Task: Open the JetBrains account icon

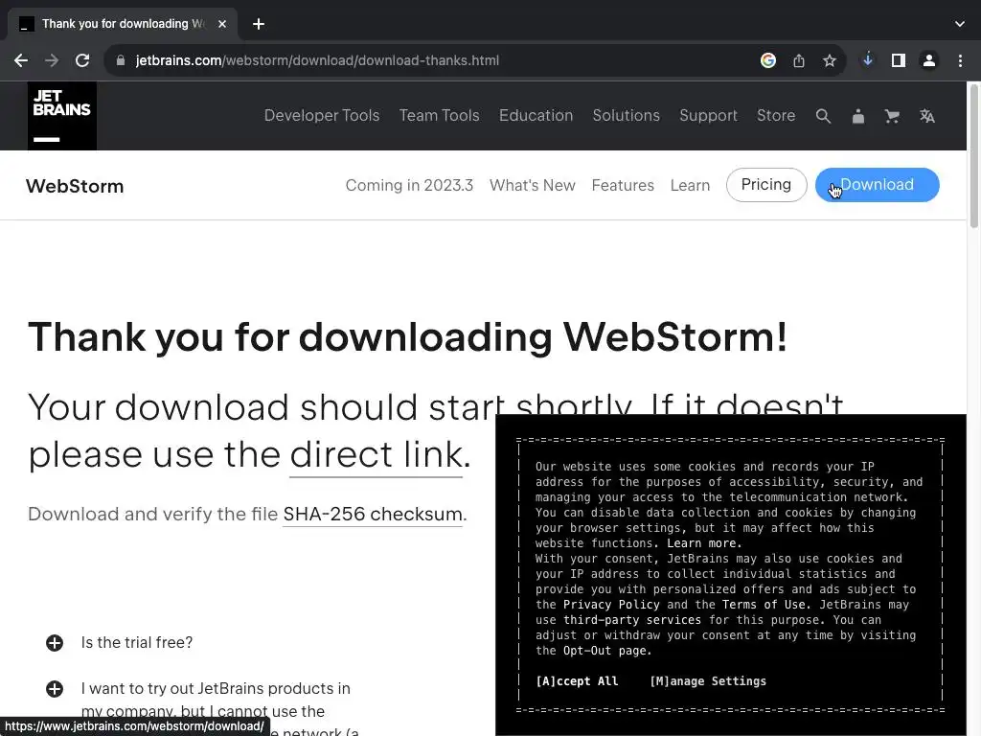Action: pyautogui.click(x=858, y=116)
